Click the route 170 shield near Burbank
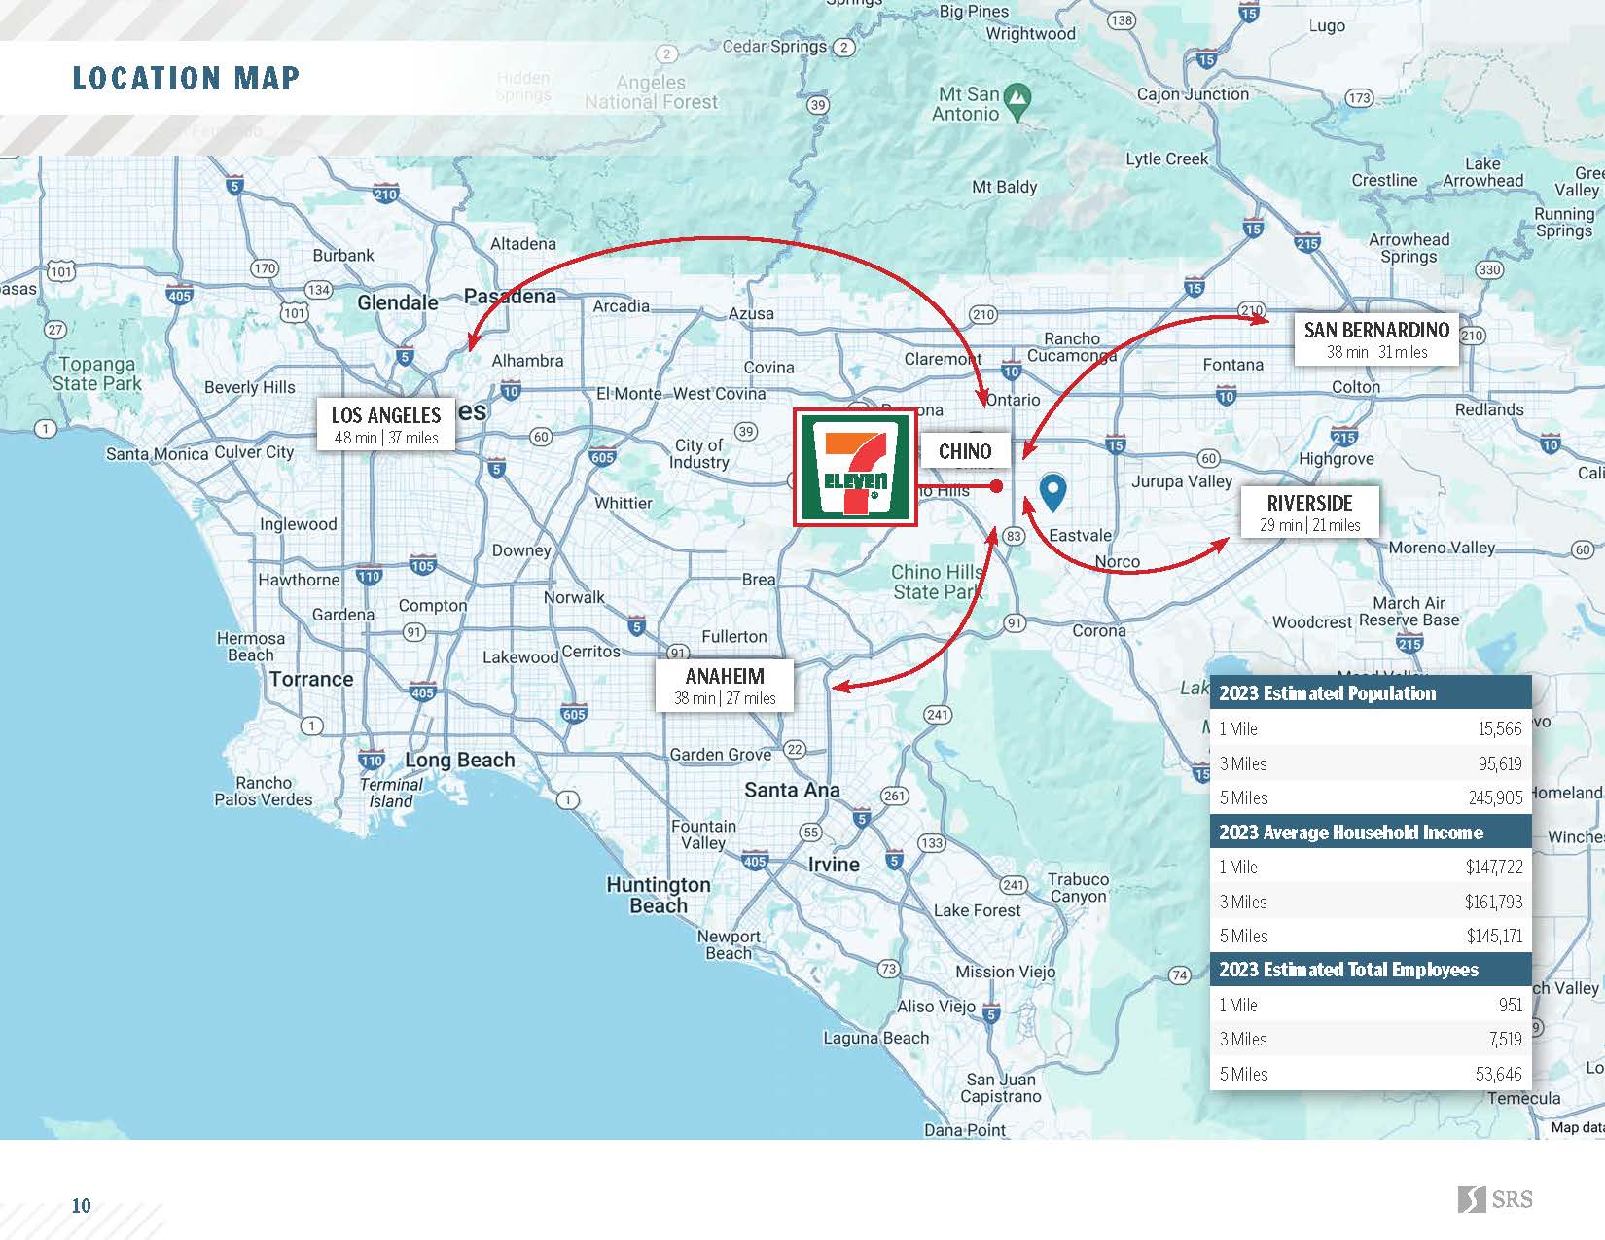Viewport: 1605px width, 1240px height. coord(265,267)
